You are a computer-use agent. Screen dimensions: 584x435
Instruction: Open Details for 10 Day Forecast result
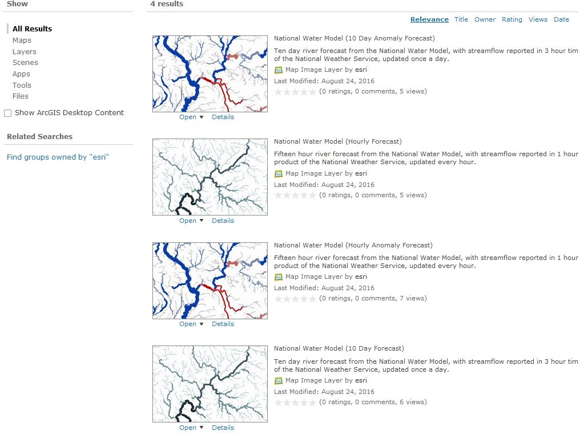click(x=223, y=428)
